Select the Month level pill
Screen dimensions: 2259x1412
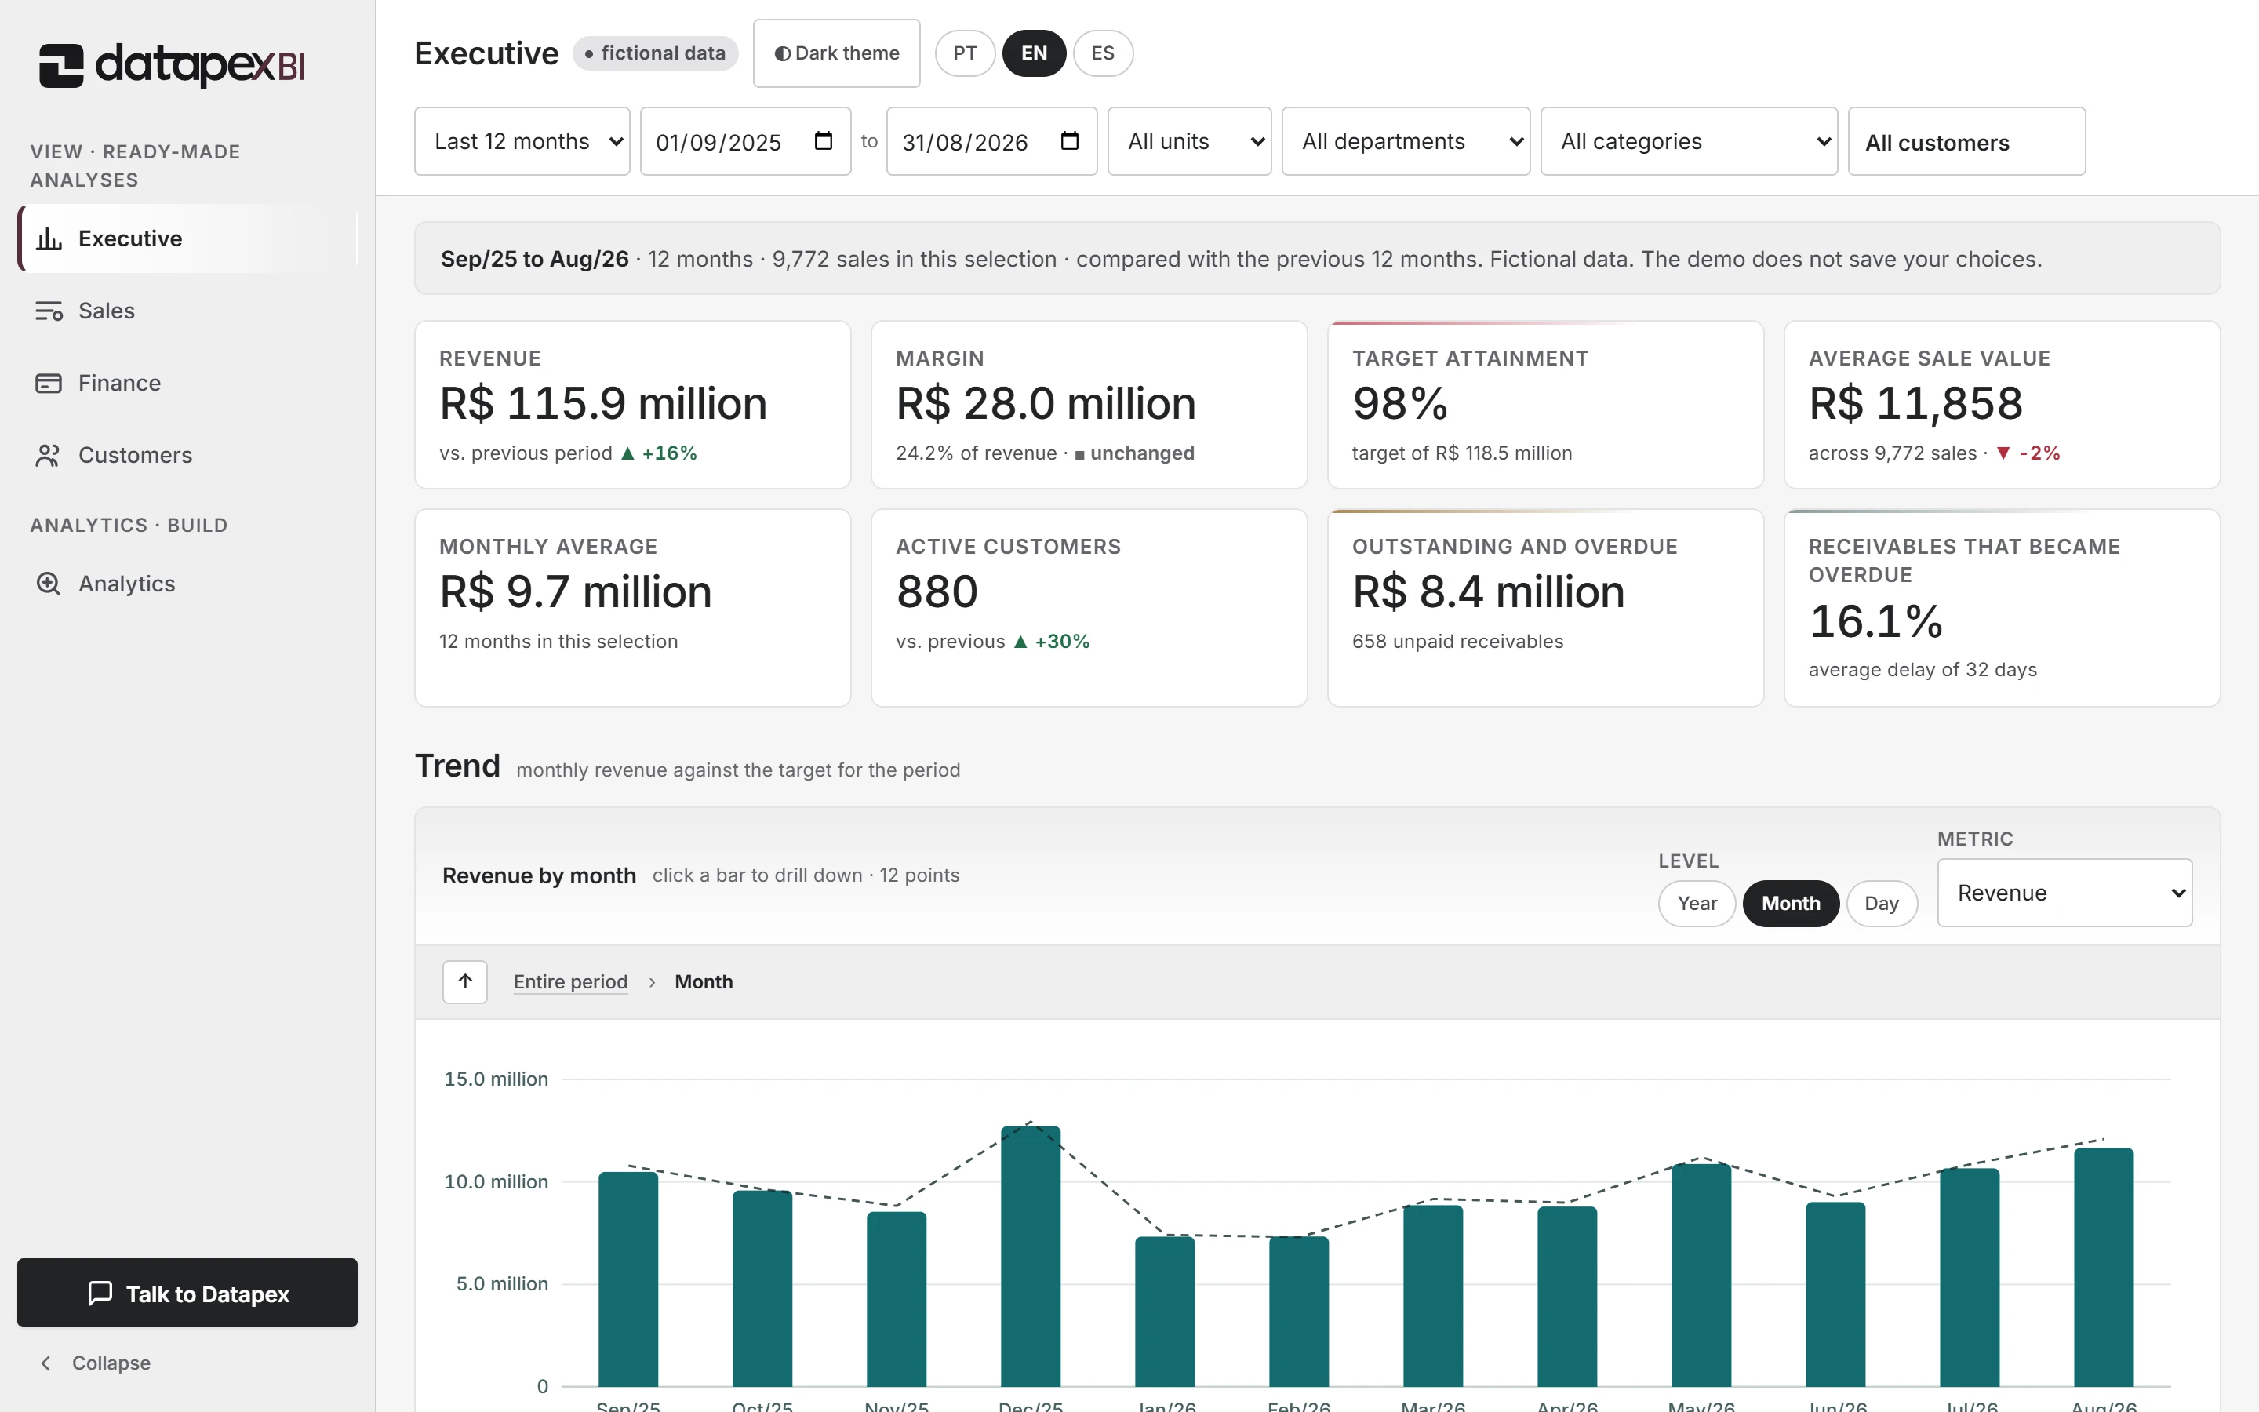[1791, 903]
